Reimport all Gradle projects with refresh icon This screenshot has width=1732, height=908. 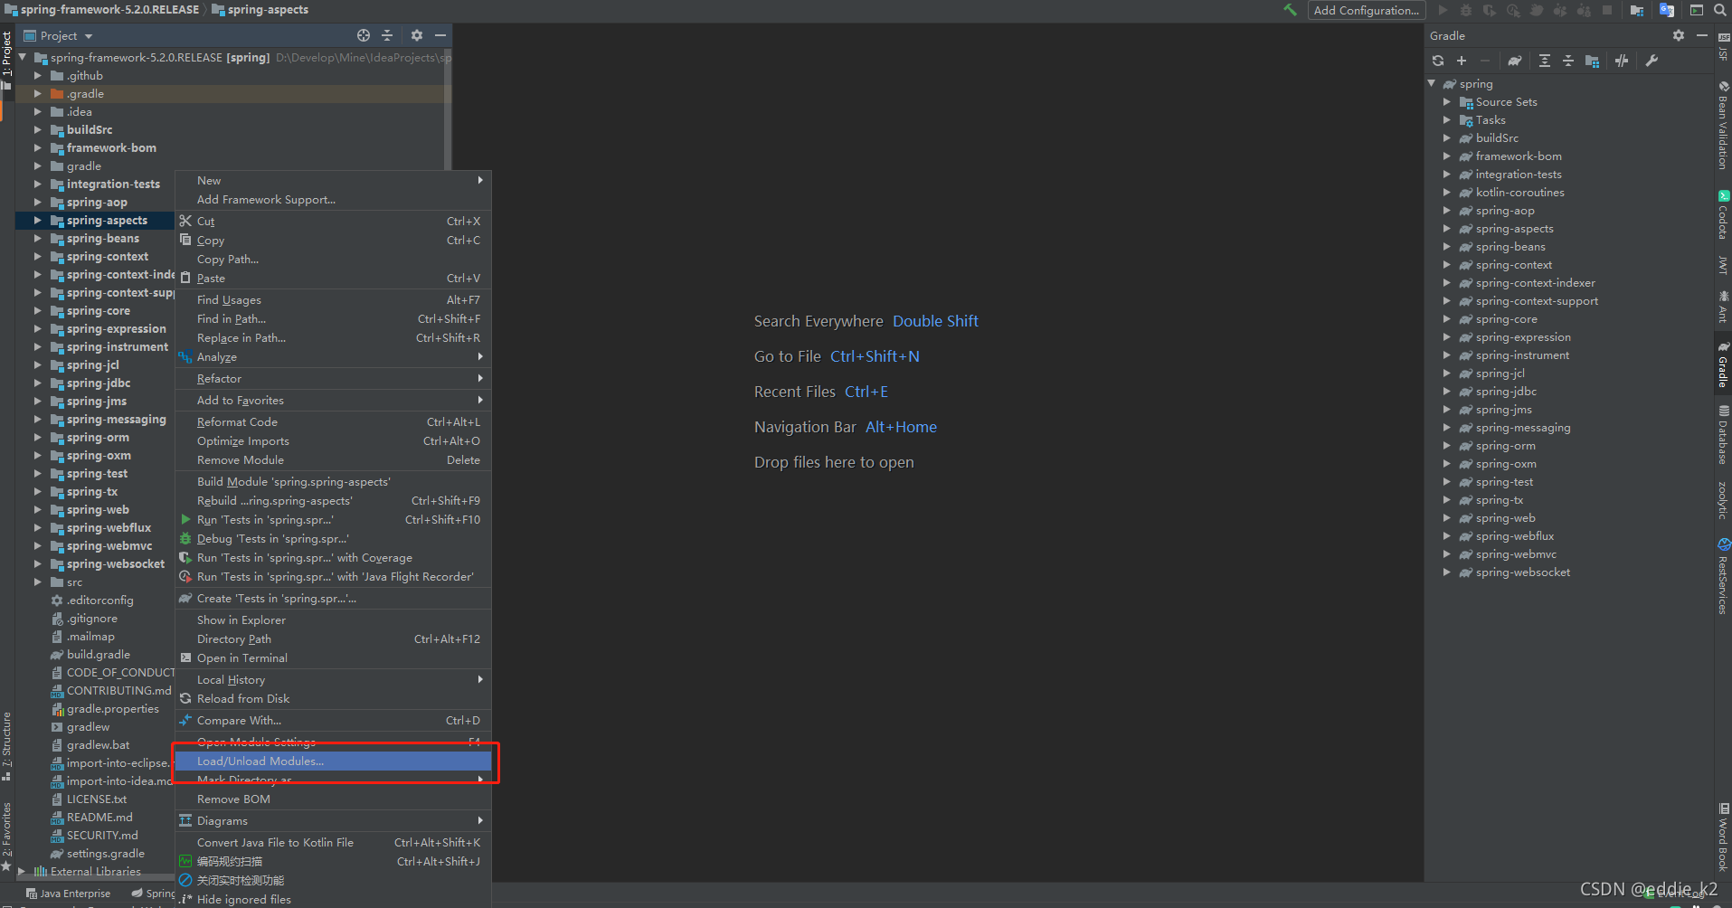1438,61
